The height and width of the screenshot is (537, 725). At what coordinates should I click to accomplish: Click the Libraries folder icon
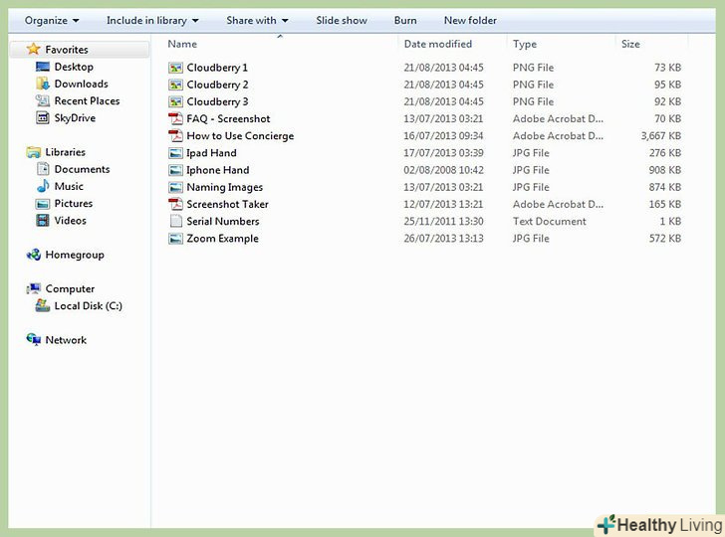point(33,152)
